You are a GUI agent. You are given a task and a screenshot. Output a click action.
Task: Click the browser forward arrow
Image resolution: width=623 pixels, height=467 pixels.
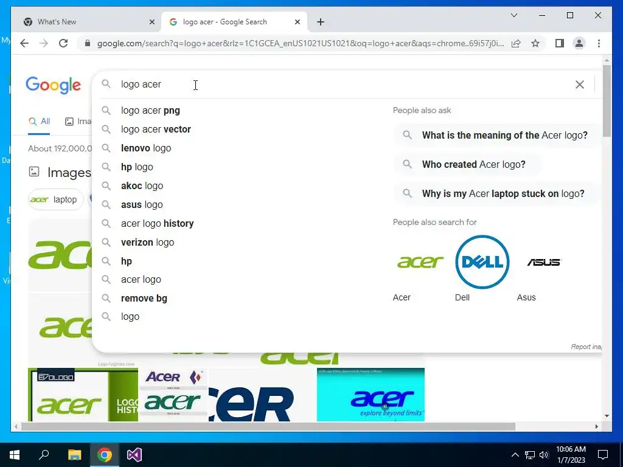pos(44,43)
